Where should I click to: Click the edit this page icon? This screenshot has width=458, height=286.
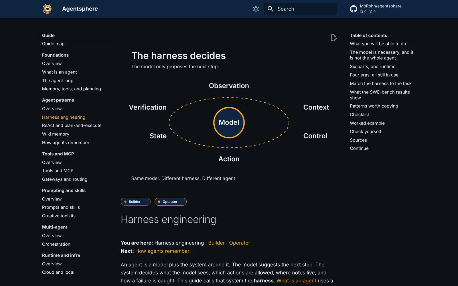pyautogui.click(x=333, y=38)
